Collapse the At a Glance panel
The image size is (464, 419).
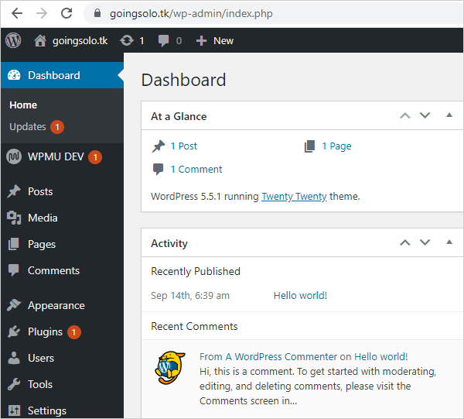tap(449, 115)
